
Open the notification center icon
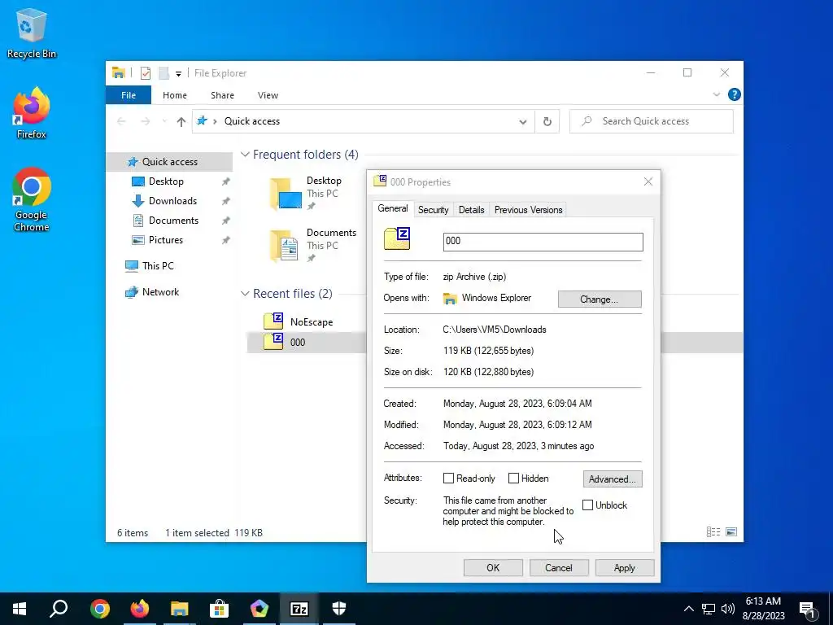pyautogui.click(x=808, y=609)
